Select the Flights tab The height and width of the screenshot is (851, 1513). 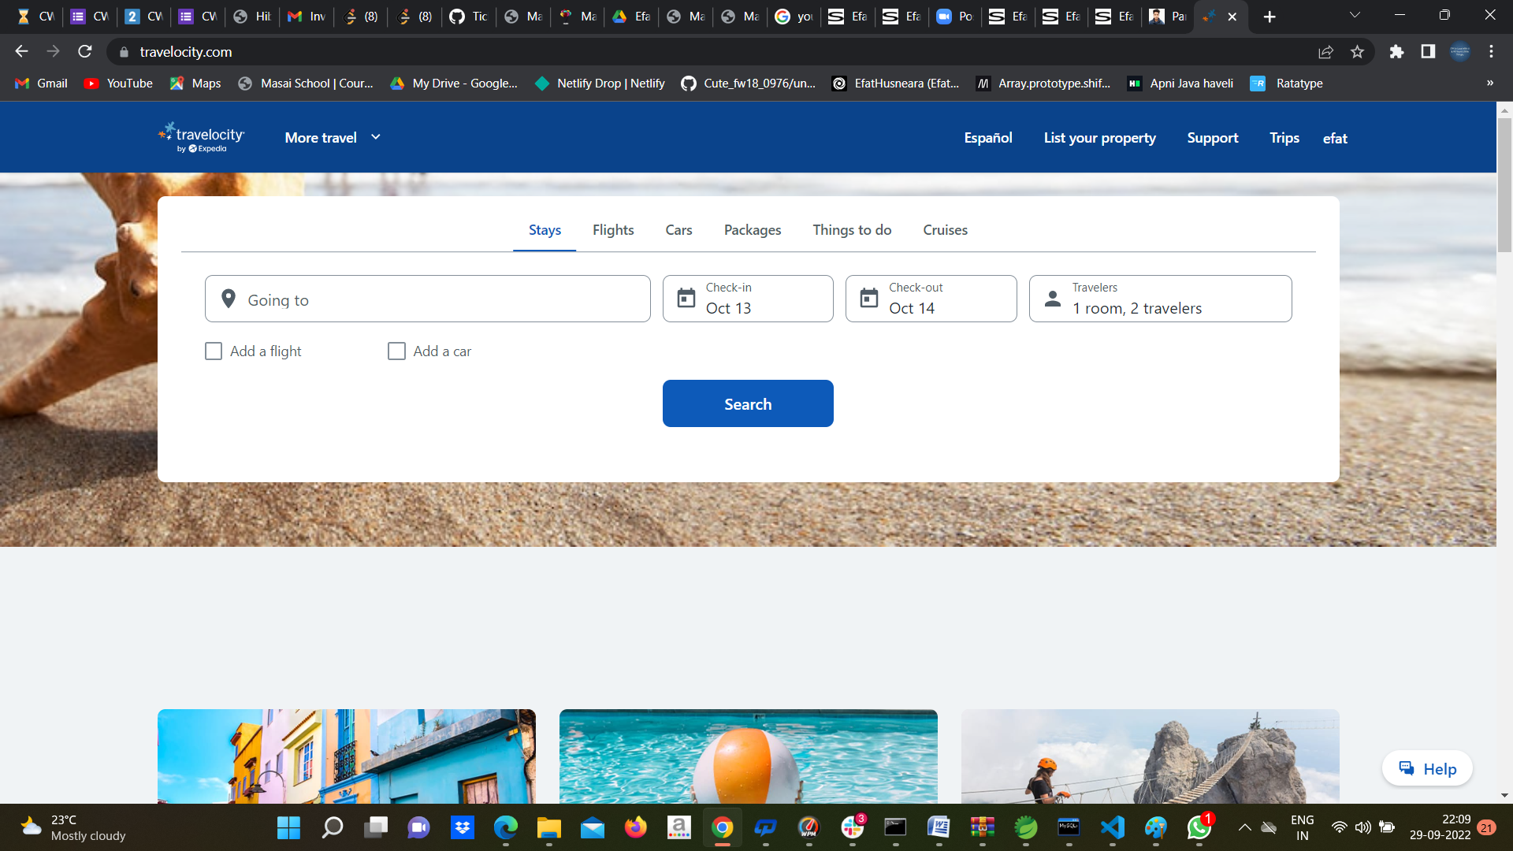tap(613, 229)
